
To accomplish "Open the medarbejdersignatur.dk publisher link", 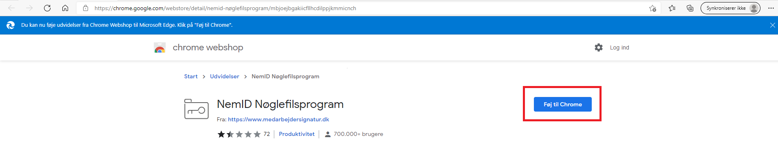I will point(278,119).
